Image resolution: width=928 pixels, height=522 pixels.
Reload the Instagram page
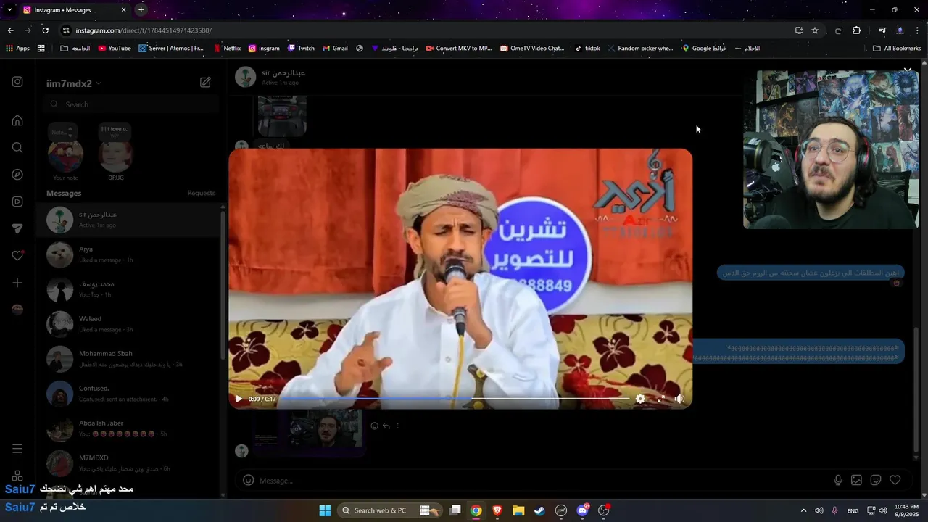tap(45, 30)
